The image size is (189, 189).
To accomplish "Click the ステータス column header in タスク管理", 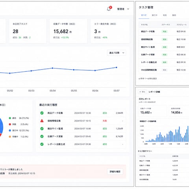I will (166, 25).
